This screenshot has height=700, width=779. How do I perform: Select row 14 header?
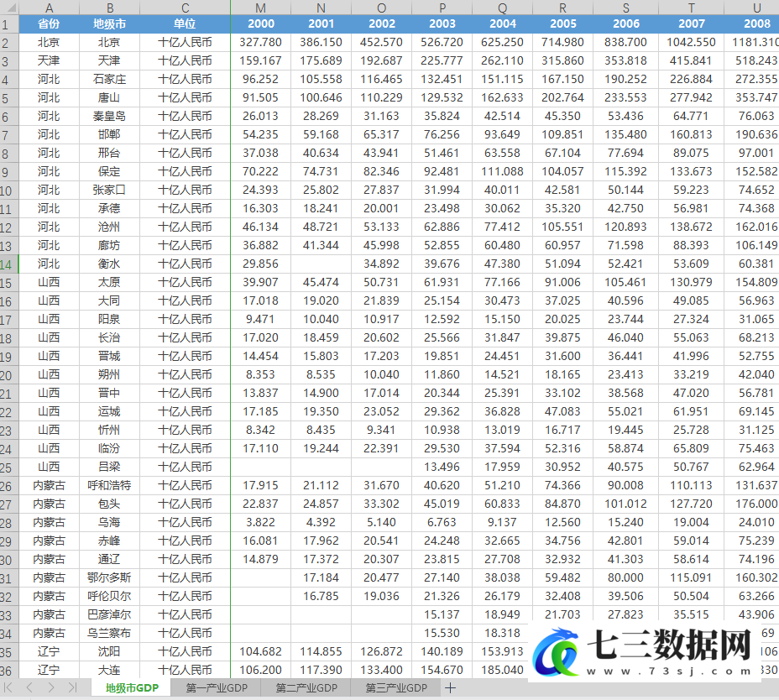tap(9, 264)
